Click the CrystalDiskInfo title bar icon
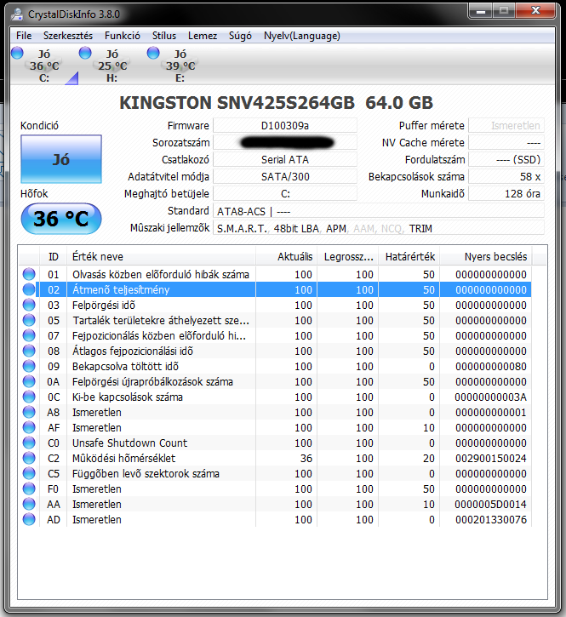 pos(17,14)
